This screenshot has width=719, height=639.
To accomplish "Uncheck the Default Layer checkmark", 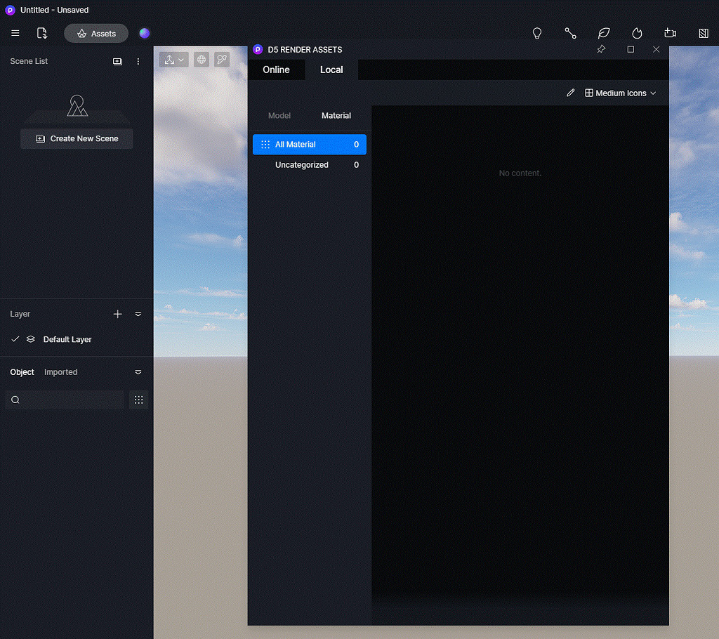I will click(15, 339).
